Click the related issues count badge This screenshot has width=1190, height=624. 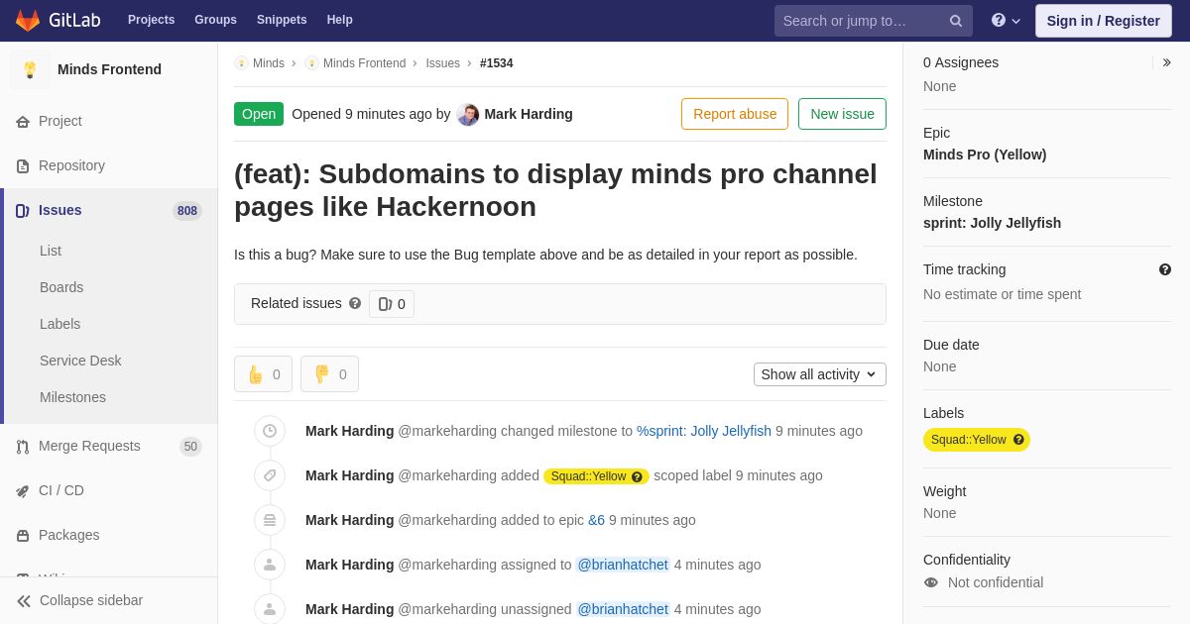pyautogui.click(x=392, y=304)
